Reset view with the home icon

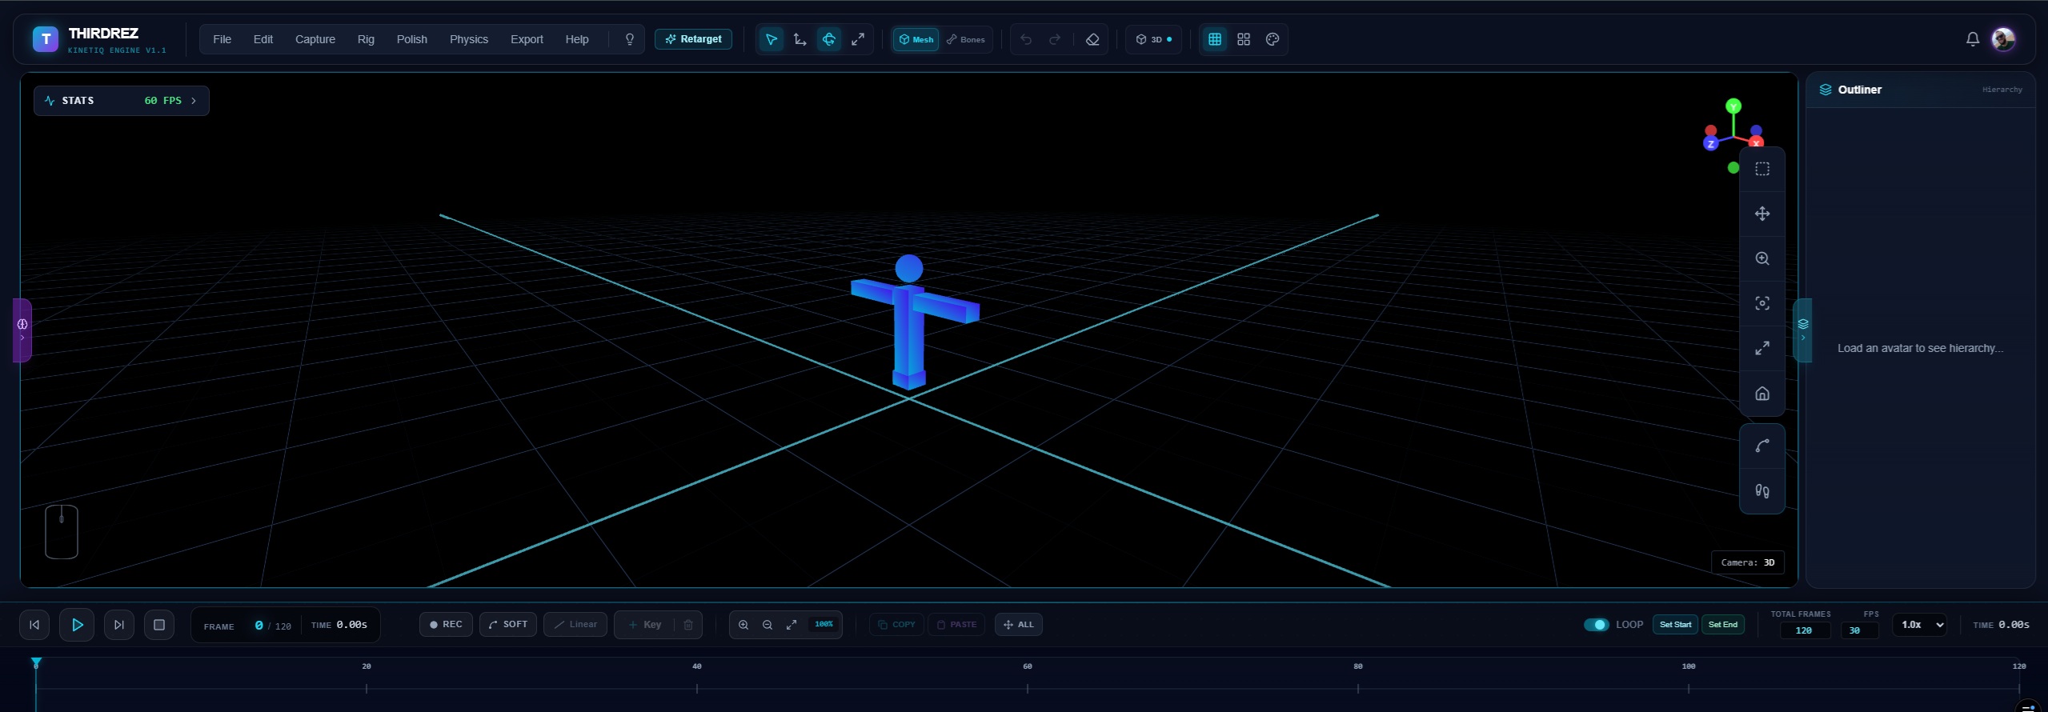coord(1762,394)
